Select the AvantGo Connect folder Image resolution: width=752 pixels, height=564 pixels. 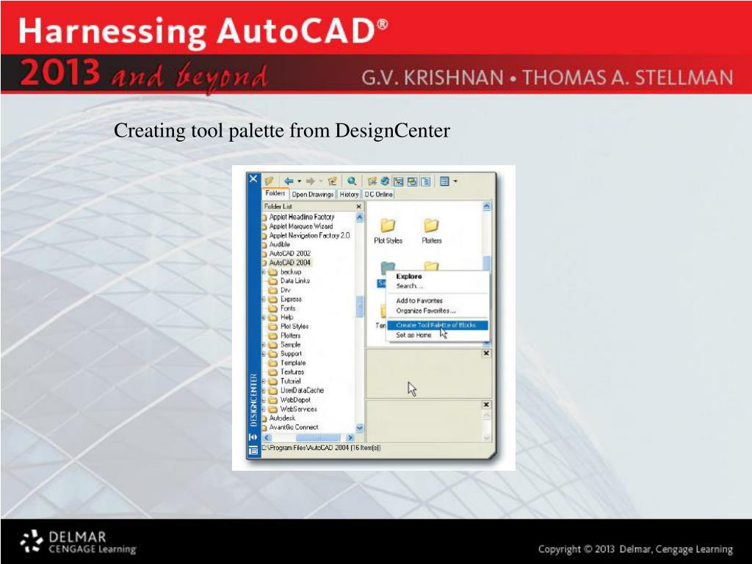point(294,427)
